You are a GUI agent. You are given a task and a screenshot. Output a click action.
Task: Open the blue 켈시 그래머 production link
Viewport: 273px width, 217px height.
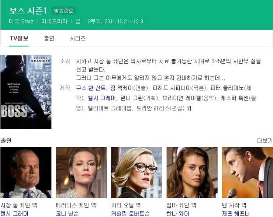(x=102, y=98)
